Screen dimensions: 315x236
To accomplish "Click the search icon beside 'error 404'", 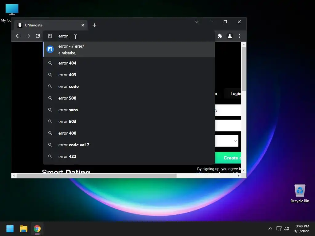I will pos(50,63).
